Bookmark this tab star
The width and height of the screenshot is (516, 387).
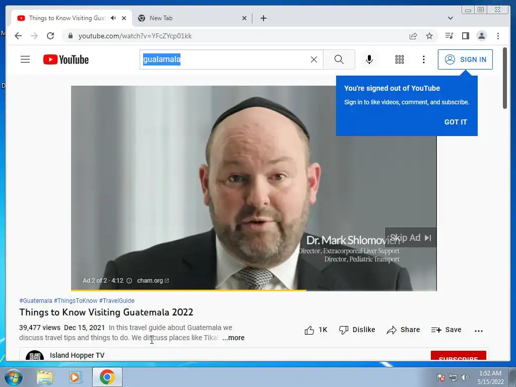[429, 36]
